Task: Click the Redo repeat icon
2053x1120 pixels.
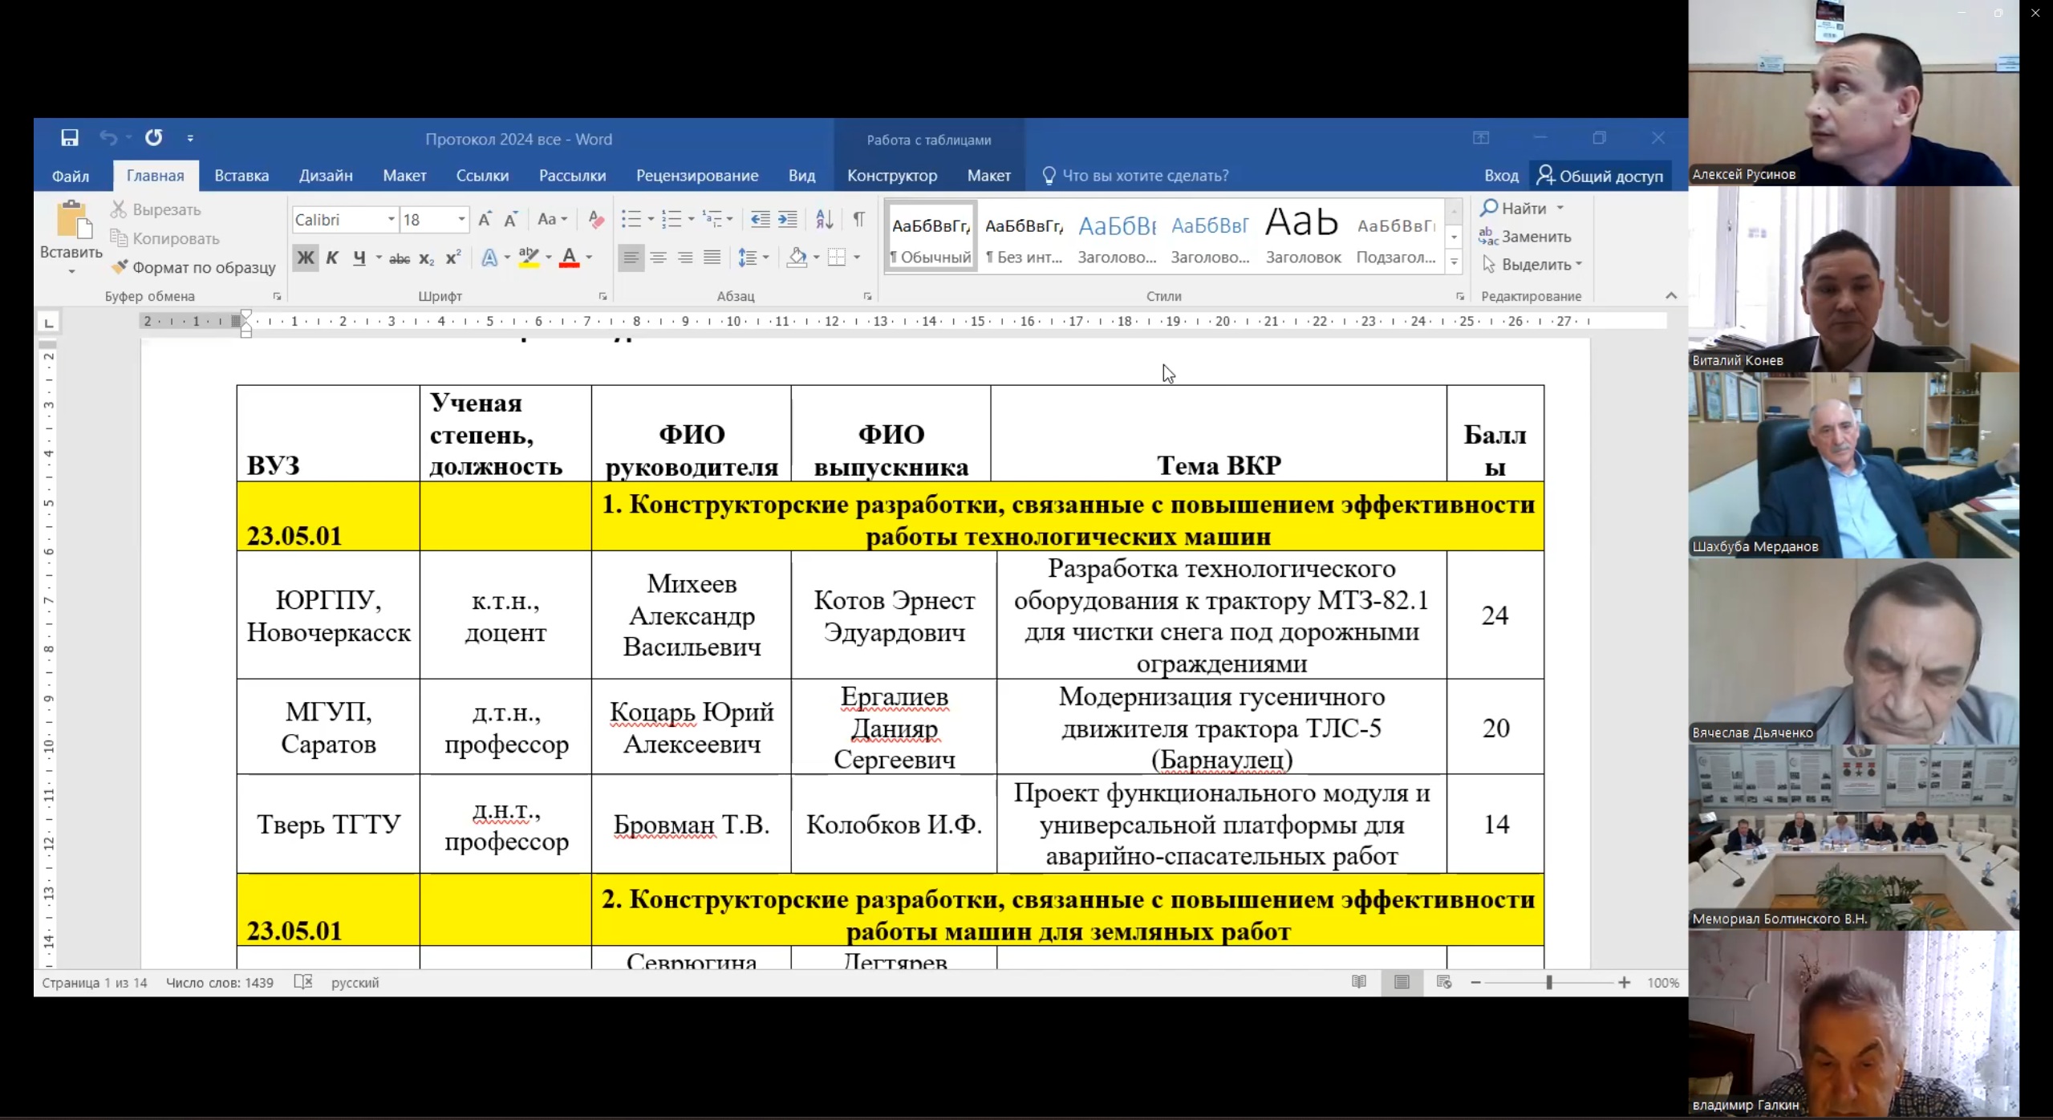Action: 153,138
